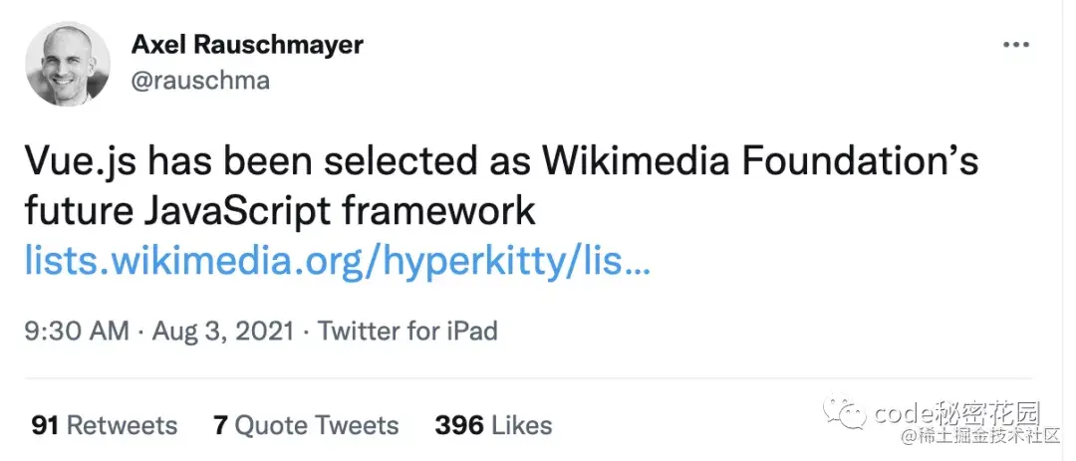Click Axel Rauschmayer's profile avatar
Viewport: 1076px width, 461px height.
[68, 64]
